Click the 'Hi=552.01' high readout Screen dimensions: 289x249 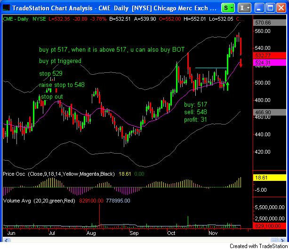[x=195, y=19]
